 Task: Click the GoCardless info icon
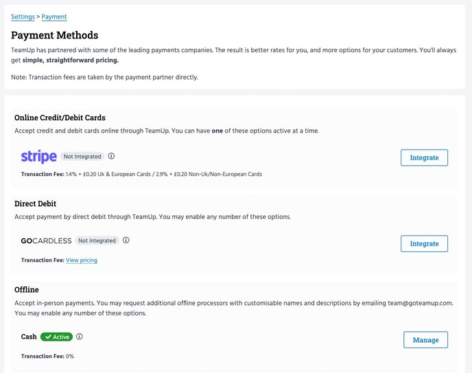pos(126,240)
